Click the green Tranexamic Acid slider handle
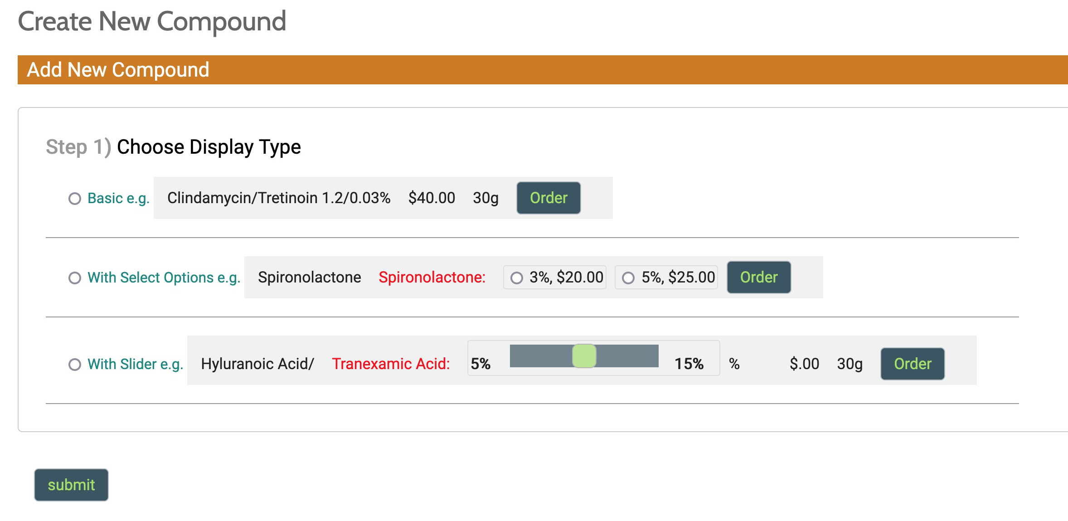The width and height of the screenshot is (1068, 521). coord(584,356)
